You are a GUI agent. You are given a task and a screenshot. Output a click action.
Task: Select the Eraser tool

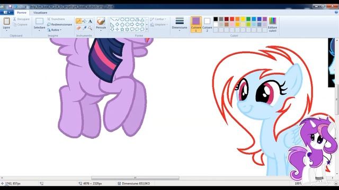tap(79, 28)
